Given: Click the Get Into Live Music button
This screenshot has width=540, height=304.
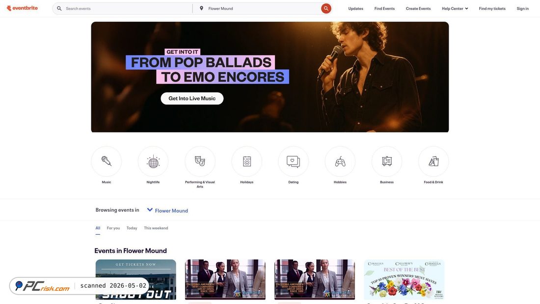Looking at the screenshot, I should coord(192,99).
